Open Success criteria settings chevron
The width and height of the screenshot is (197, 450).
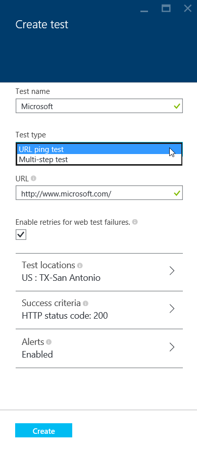coord(172,309)
